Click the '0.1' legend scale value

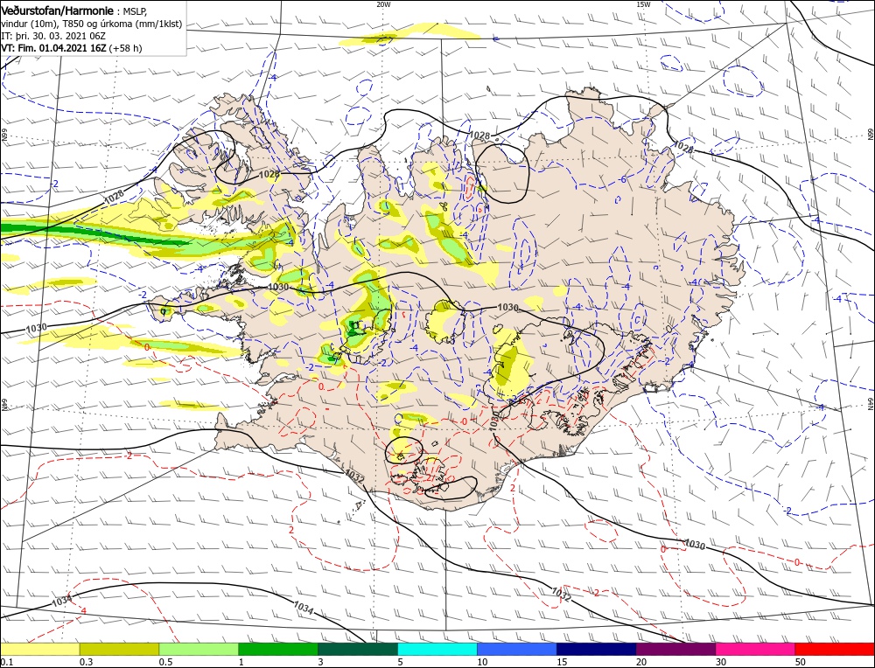click(5, 662)
